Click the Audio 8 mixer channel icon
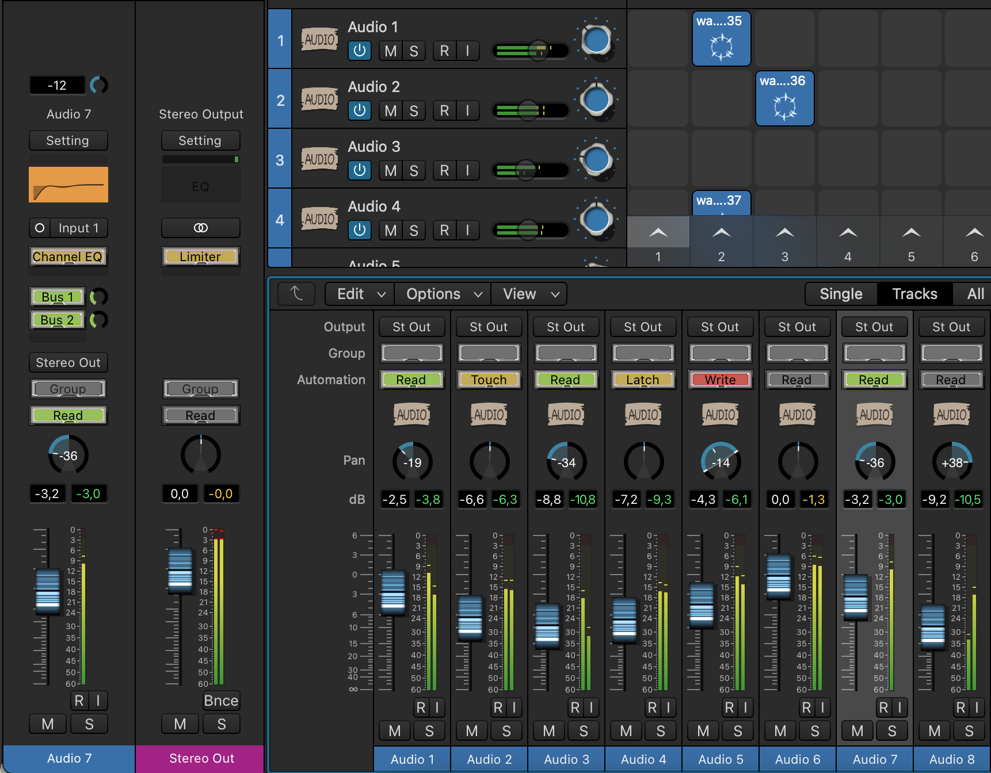This screenshot has height=773, width=991. (951, 414)
